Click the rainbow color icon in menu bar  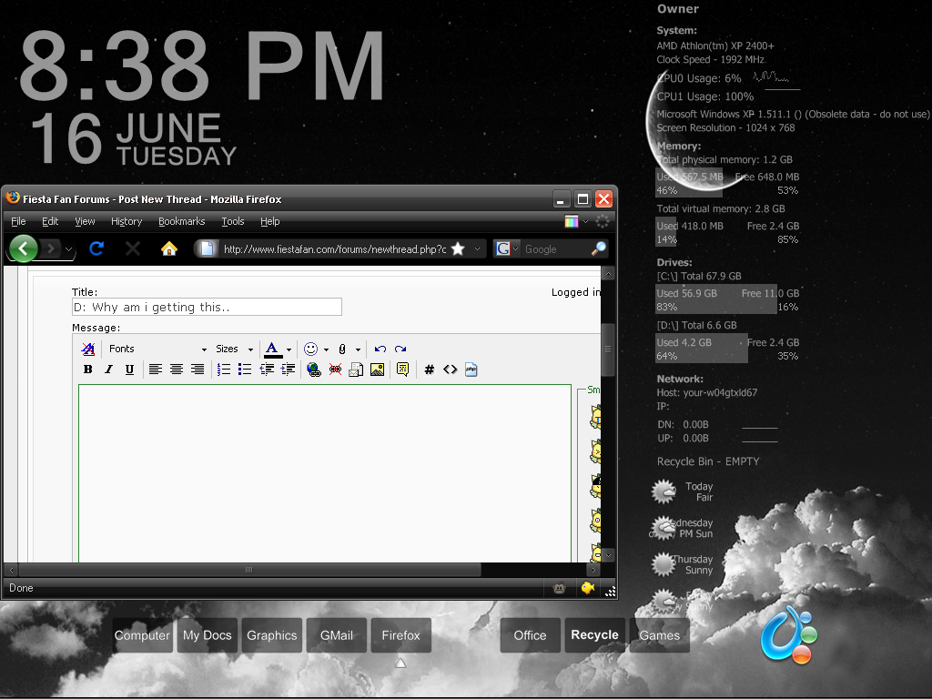click(x=572, y=221)
